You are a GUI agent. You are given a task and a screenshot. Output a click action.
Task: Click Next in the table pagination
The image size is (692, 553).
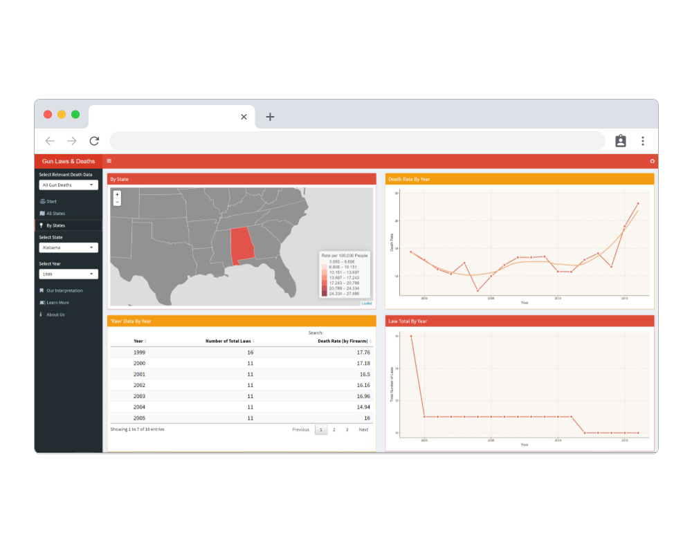pos(363,430)
